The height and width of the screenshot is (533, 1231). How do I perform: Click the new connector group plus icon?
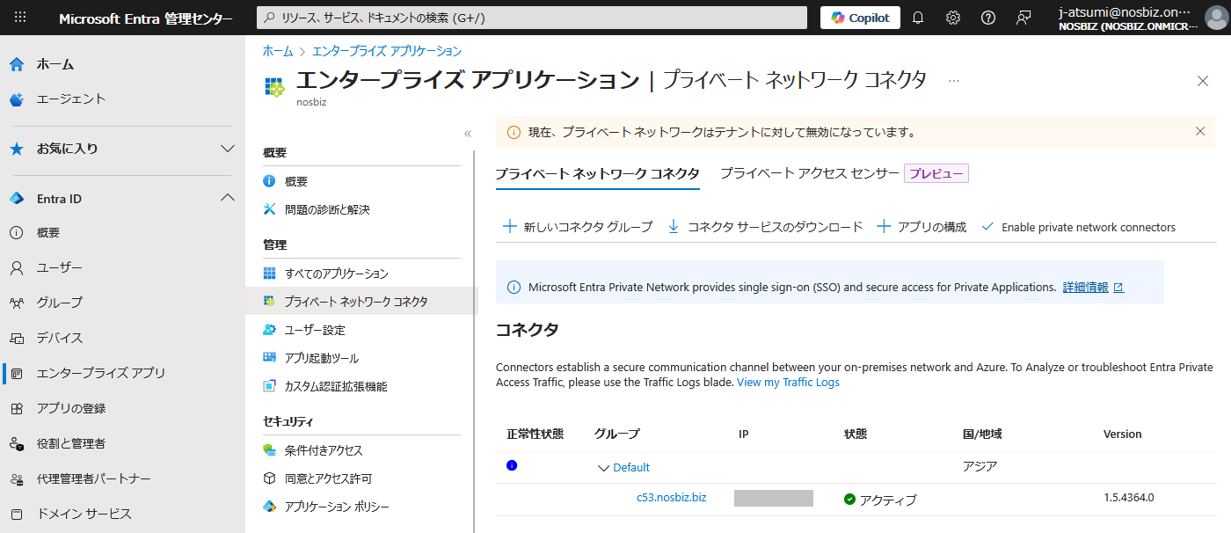(509, 227)
